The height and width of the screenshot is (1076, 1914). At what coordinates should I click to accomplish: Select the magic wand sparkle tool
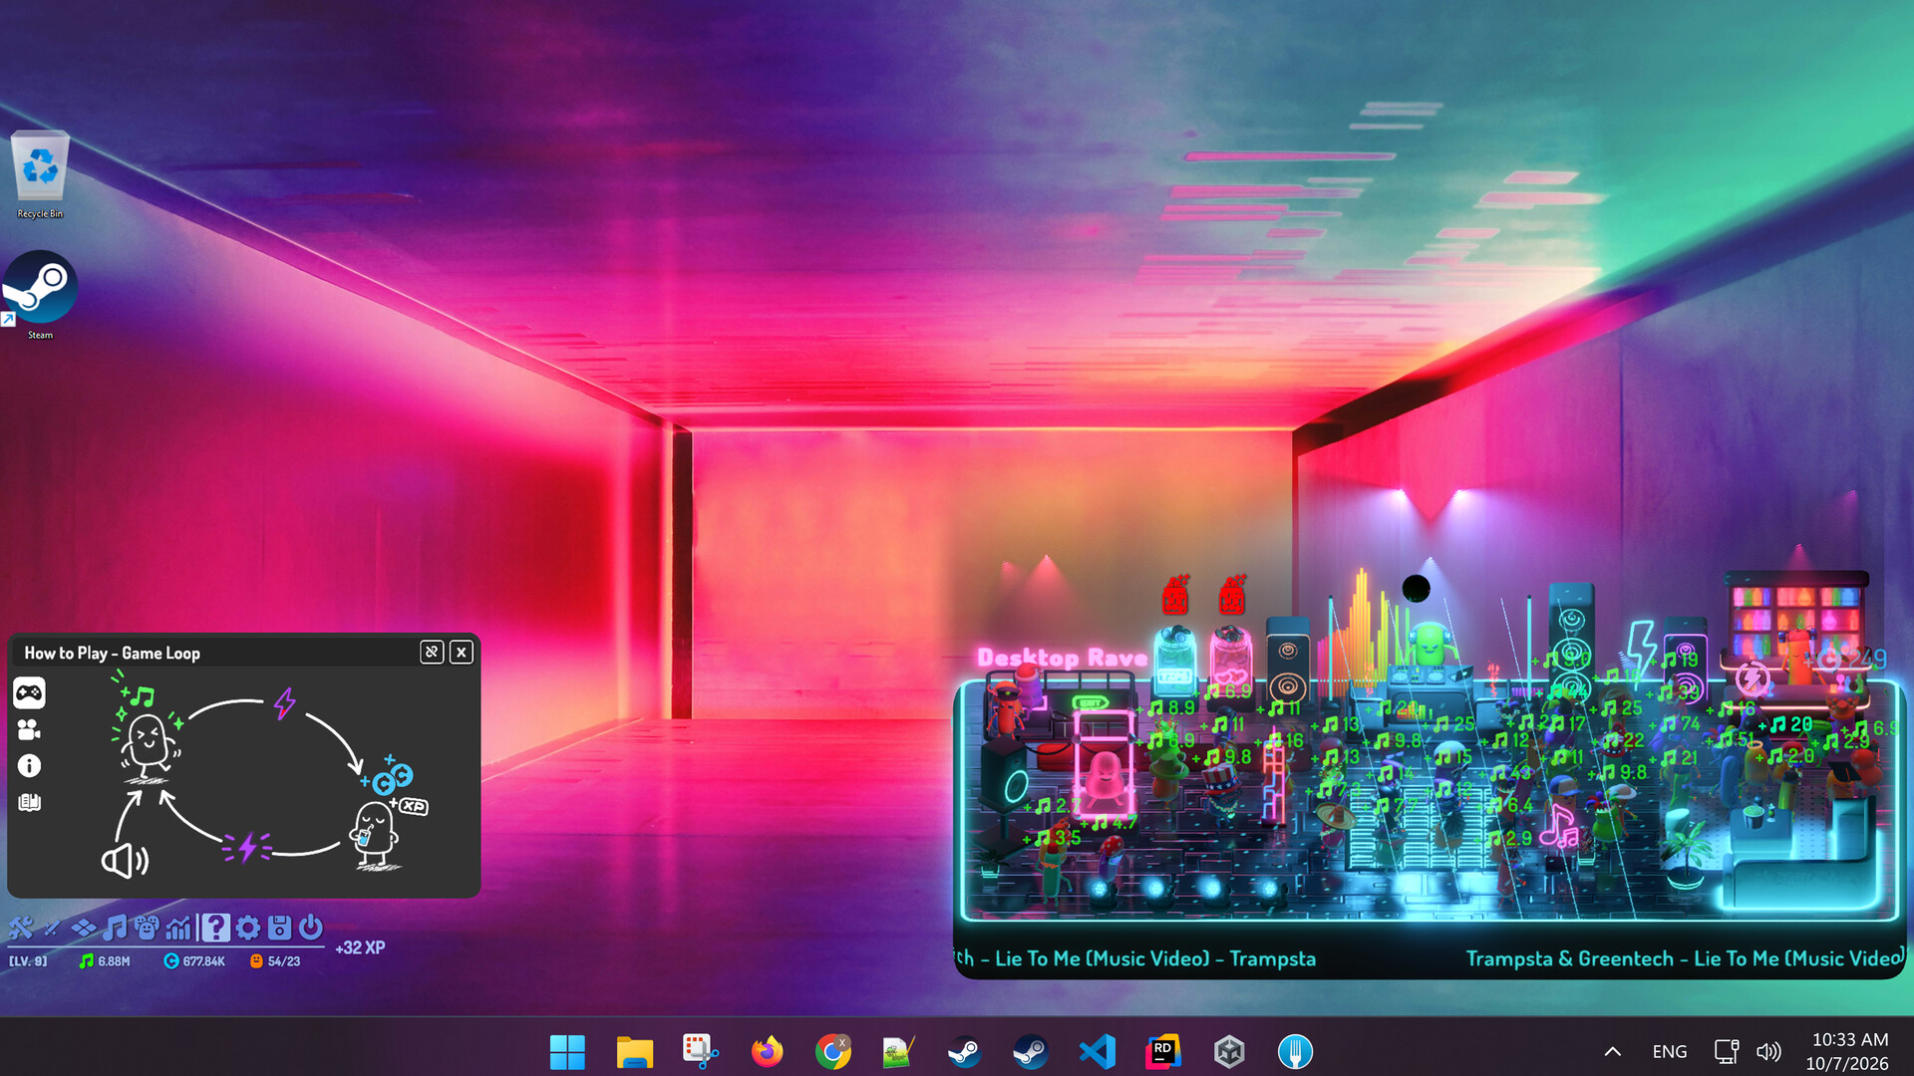(52, 929)
